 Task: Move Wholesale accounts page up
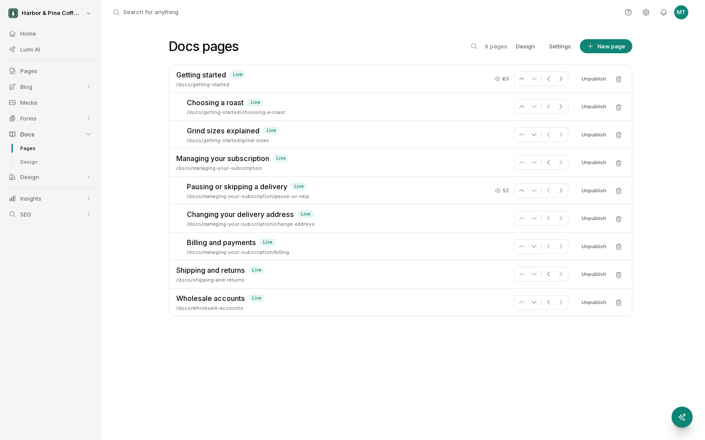point(522,302)
